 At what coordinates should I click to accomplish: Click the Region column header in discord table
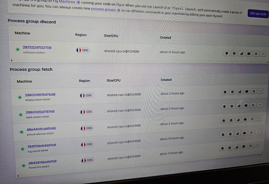[x=81, y=35]
